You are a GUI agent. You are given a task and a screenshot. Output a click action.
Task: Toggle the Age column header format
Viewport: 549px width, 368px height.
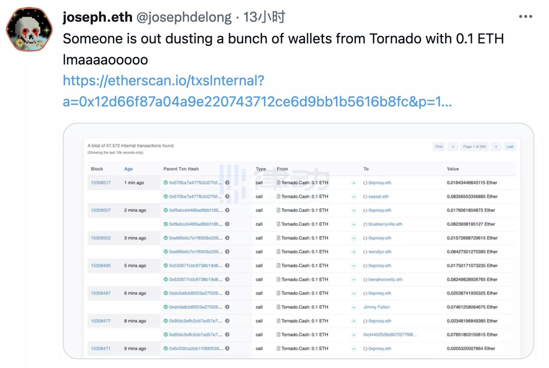coord(128,169)
